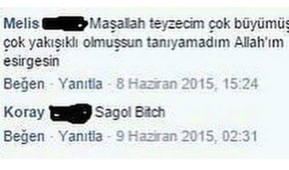This screenshot has height=170, width=289.
Task: Click Yanıtla under Melis's comment
Action: 80,84
